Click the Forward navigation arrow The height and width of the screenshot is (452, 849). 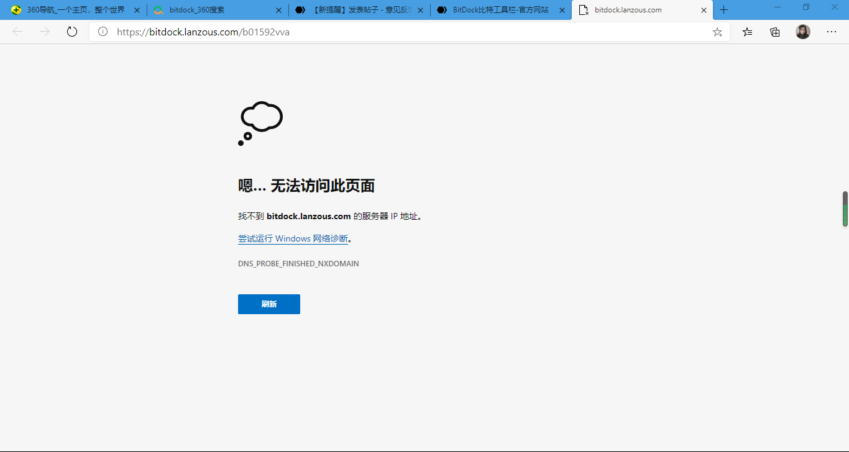pyautogui.click(x=45, y=32)
